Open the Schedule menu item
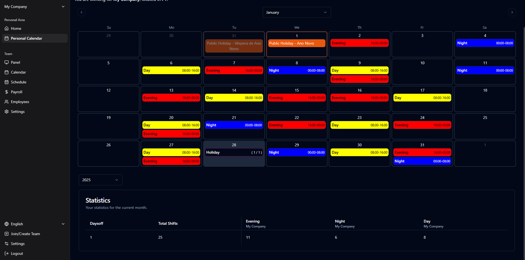 18,82
